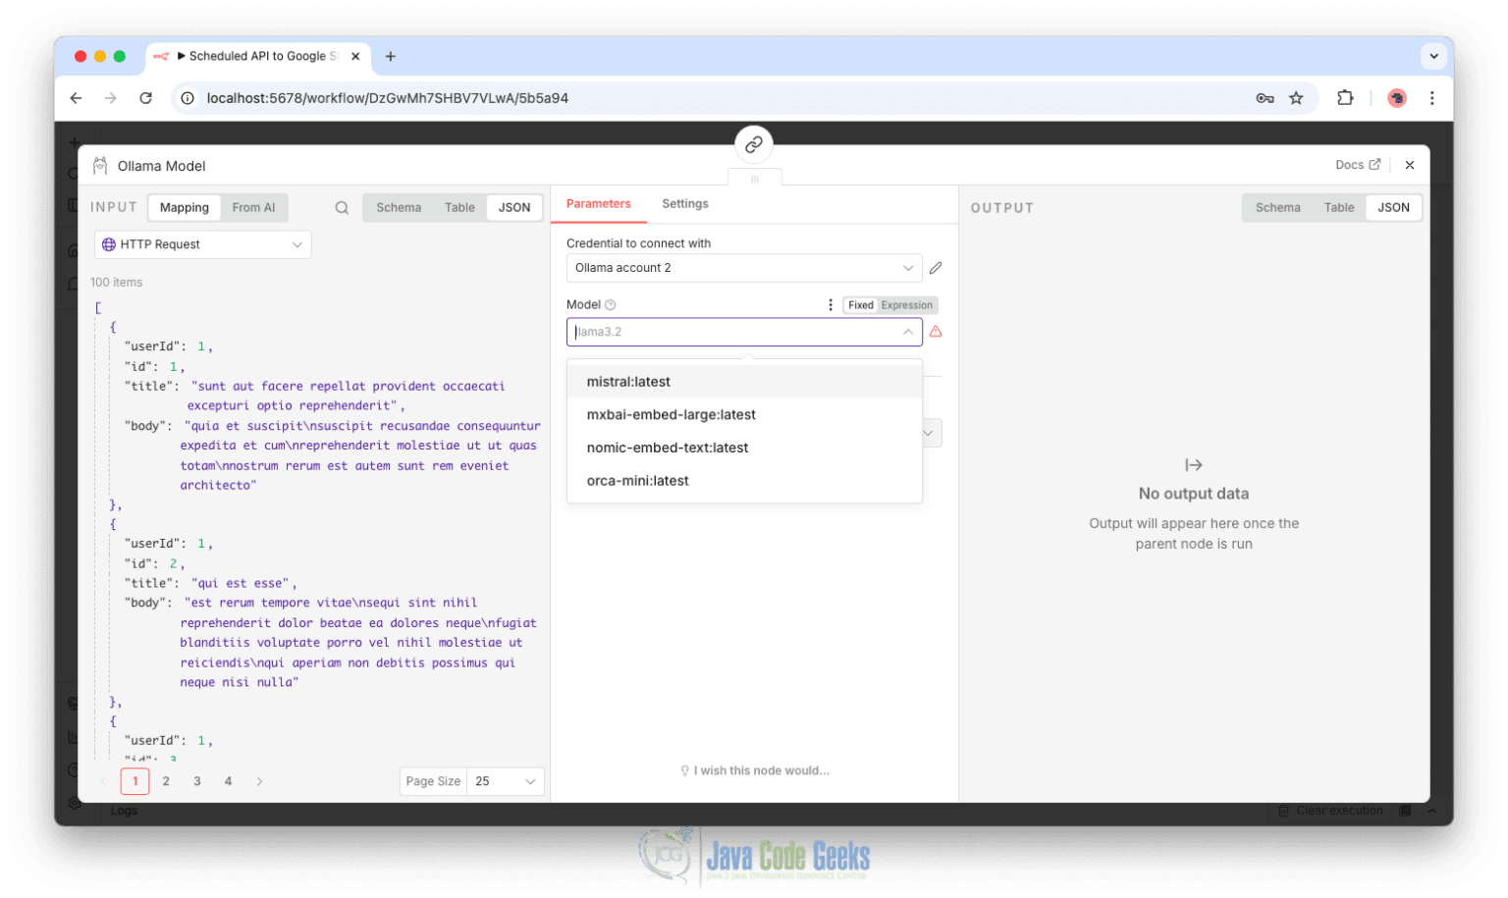Search the input data with magnifier icon

point(342,208)
